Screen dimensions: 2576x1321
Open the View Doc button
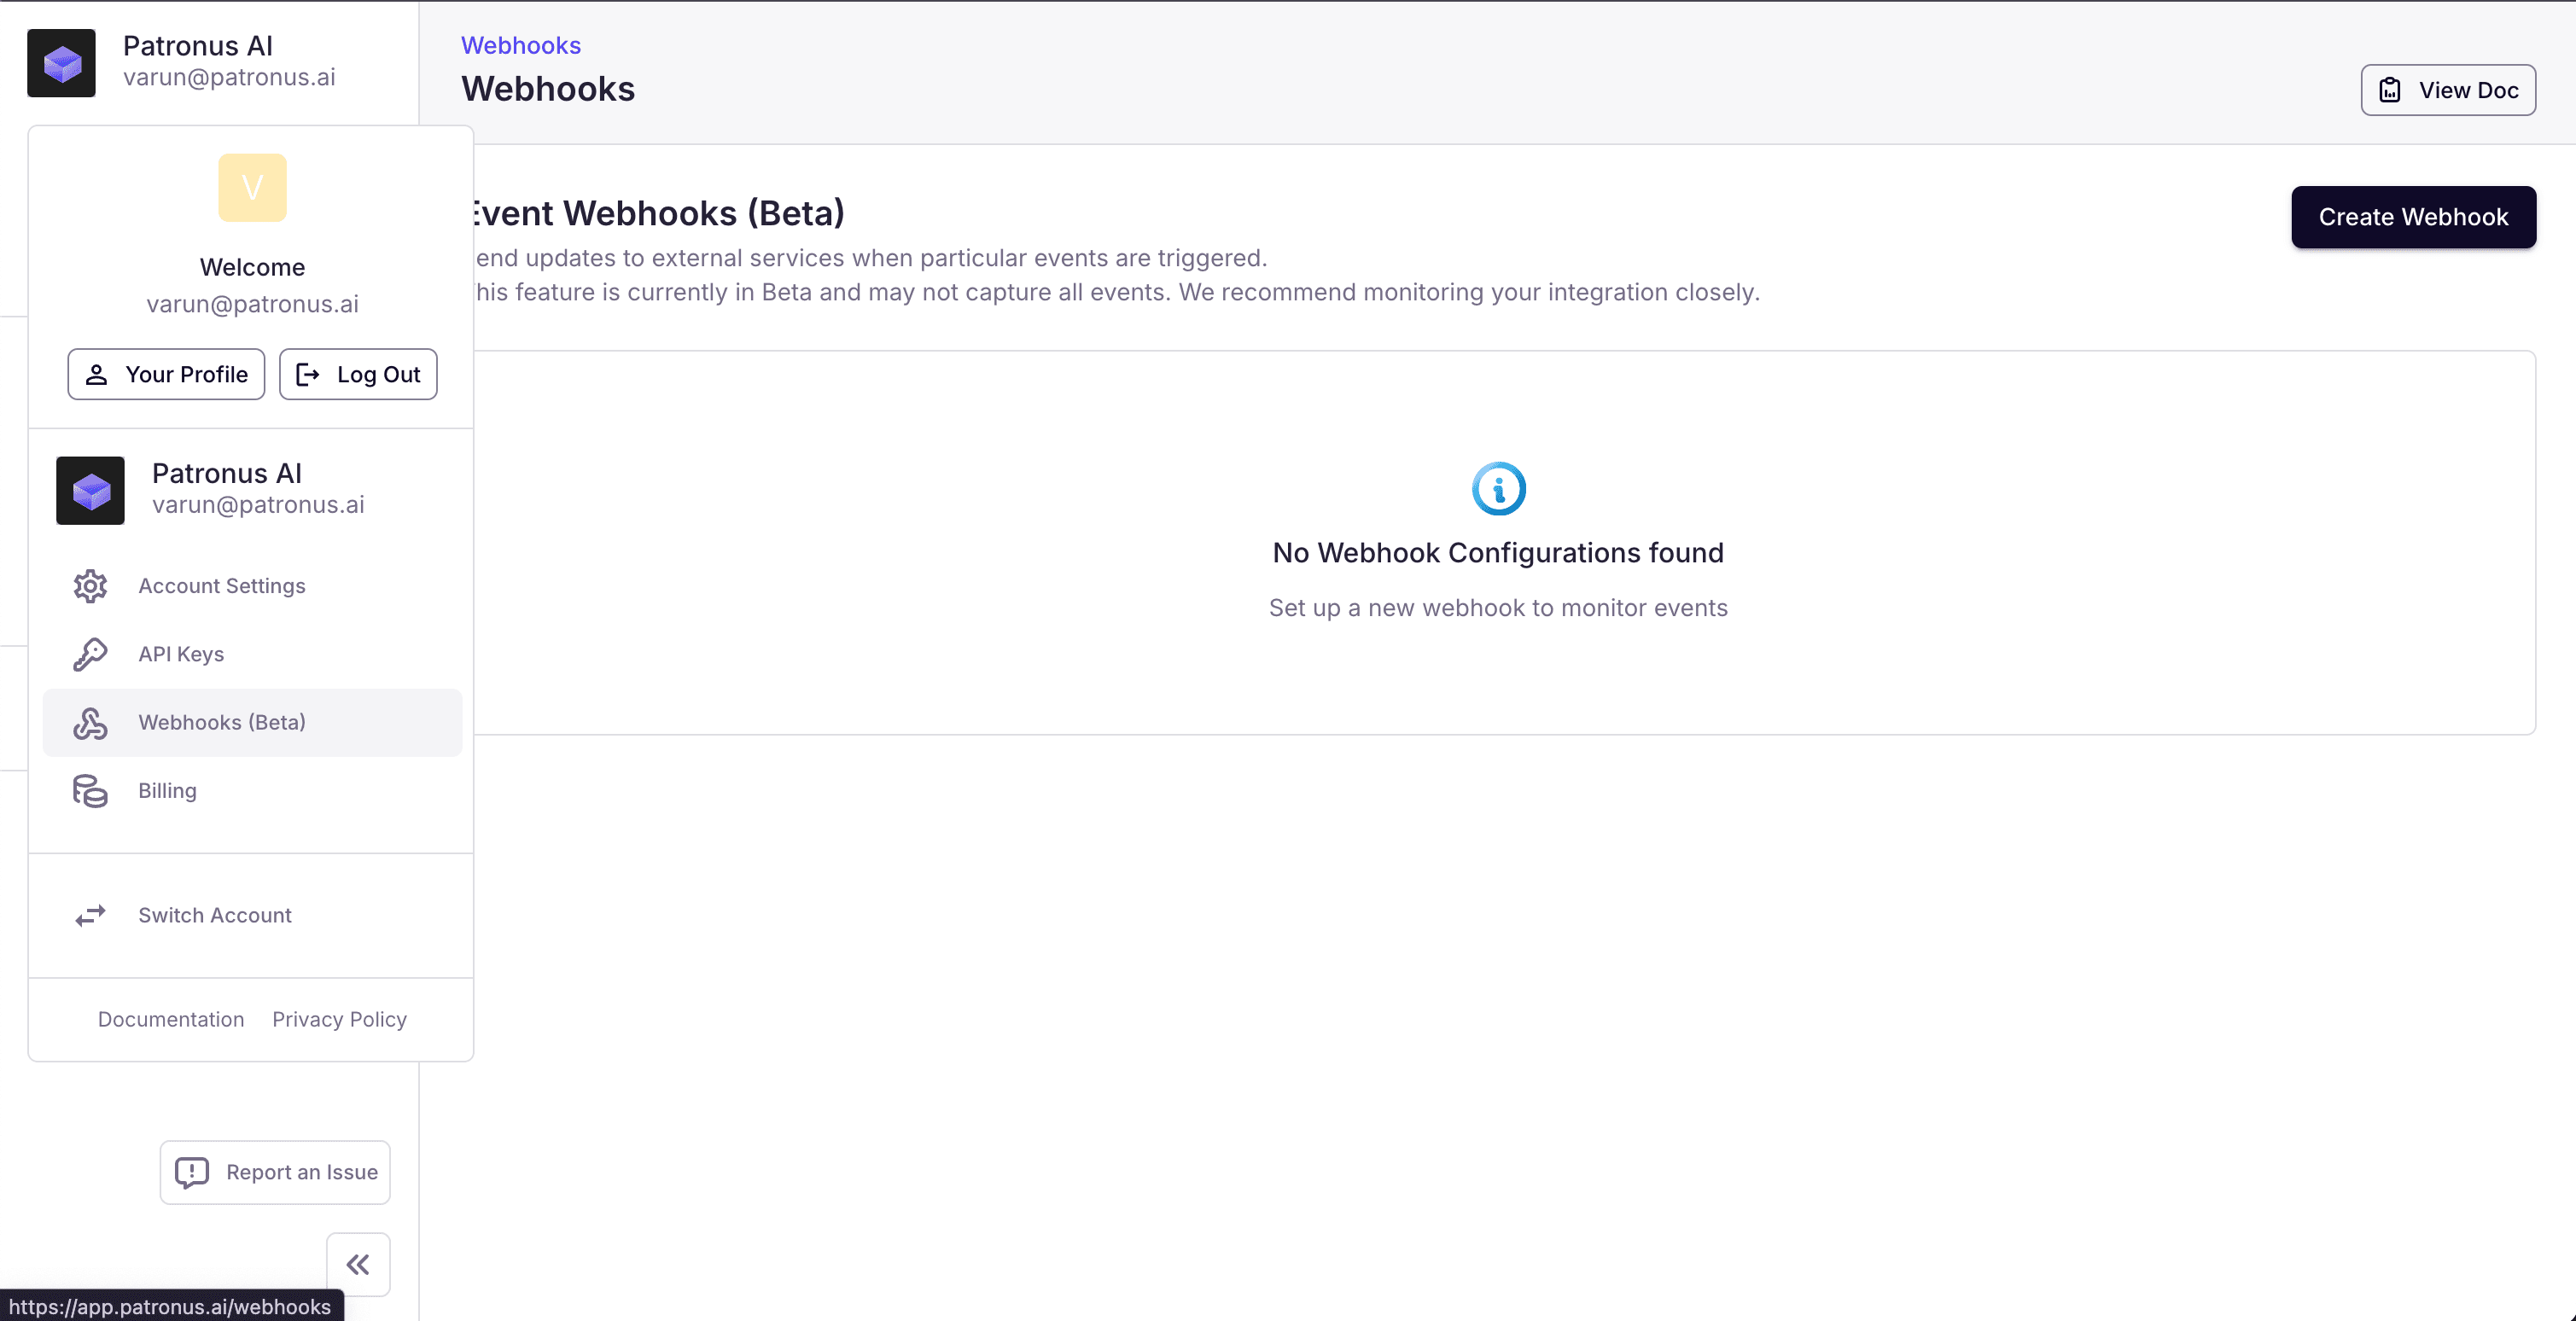point(2447,90)
